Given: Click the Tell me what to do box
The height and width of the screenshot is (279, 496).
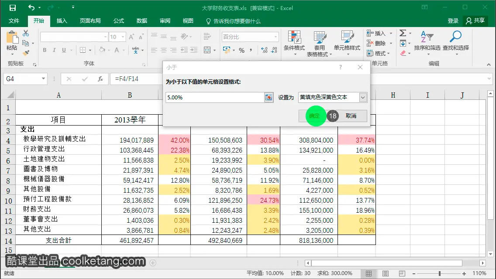Looking at the screenshot, I should 234,21.
